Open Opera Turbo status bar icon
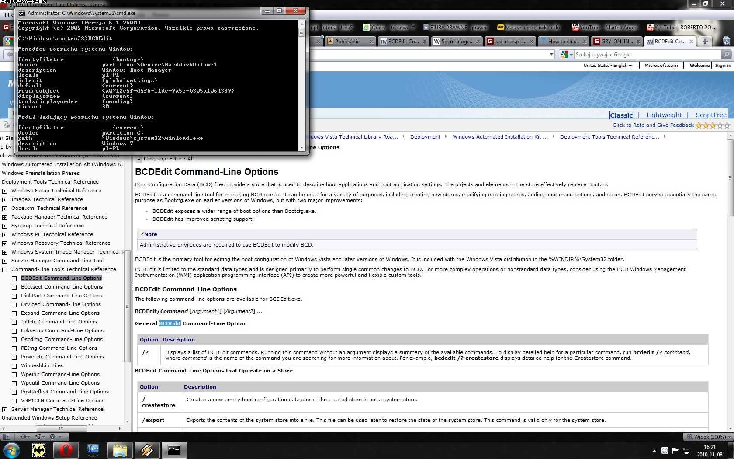The width and height of the screenshot is (734, 459). click(x=55, y=436)
